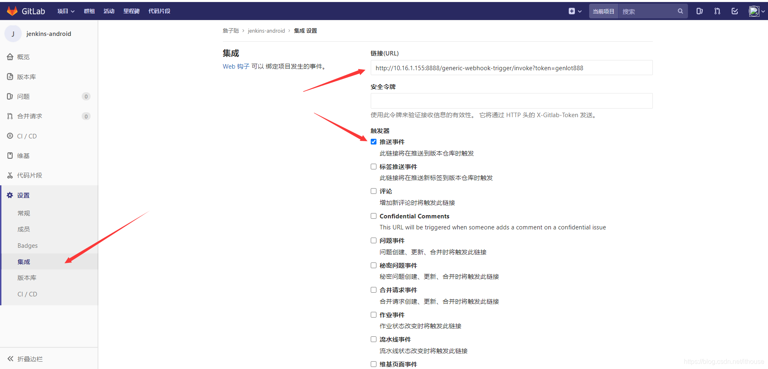
Task: Expand the dropdown arrow beside plus icon
Action: (x=580, y=11)
